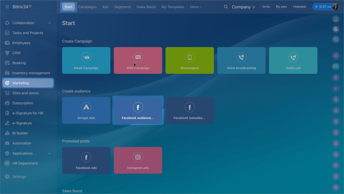Image resolution: width=344 pixels, height=194 pixels.
Task: Click the Invite button
Action: click(x=266, y=7)
